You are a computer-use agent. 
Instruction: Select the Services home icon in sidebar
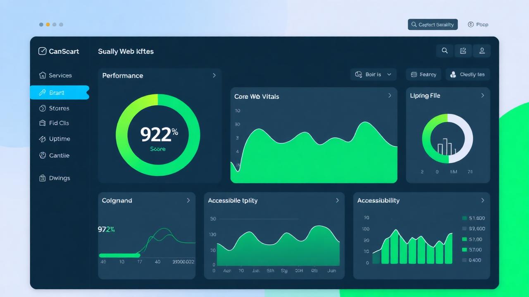42,75
